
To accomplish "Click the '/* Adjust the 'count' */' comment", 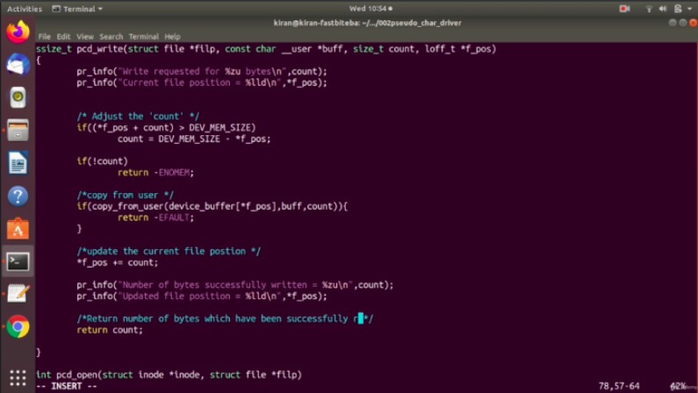I will pyautogui.click(x=138, y=117).
